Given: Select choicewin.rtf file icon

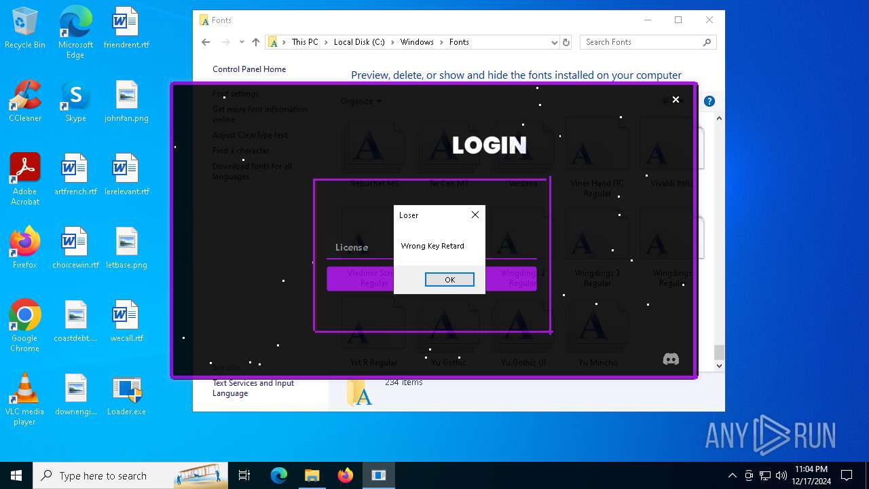Looking at the screenshot, I should coord(75,249).
